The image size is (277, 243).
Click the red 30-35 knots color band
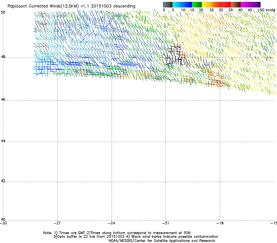point(226,4)
